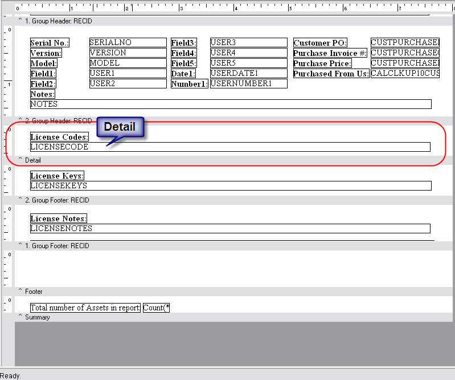
Task: Select the 1. Group Footer: RECID band bar
Action: 228,246
